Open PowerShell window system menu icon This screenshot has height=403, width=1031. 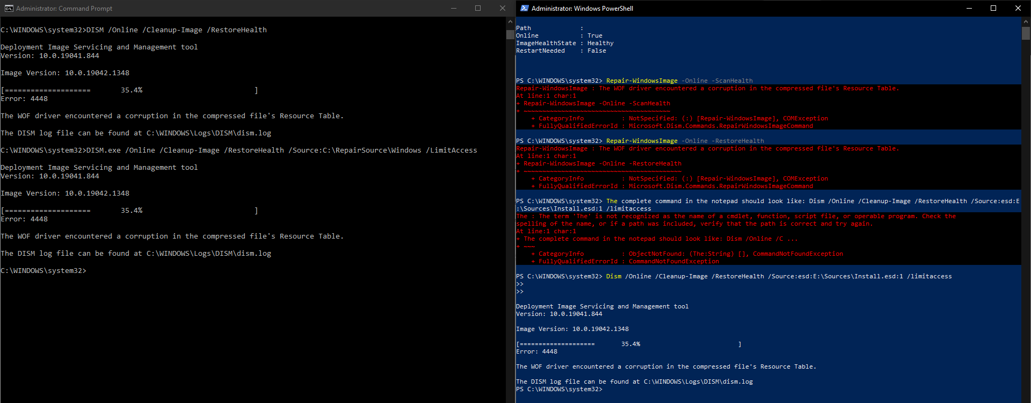tap(525, 8)
